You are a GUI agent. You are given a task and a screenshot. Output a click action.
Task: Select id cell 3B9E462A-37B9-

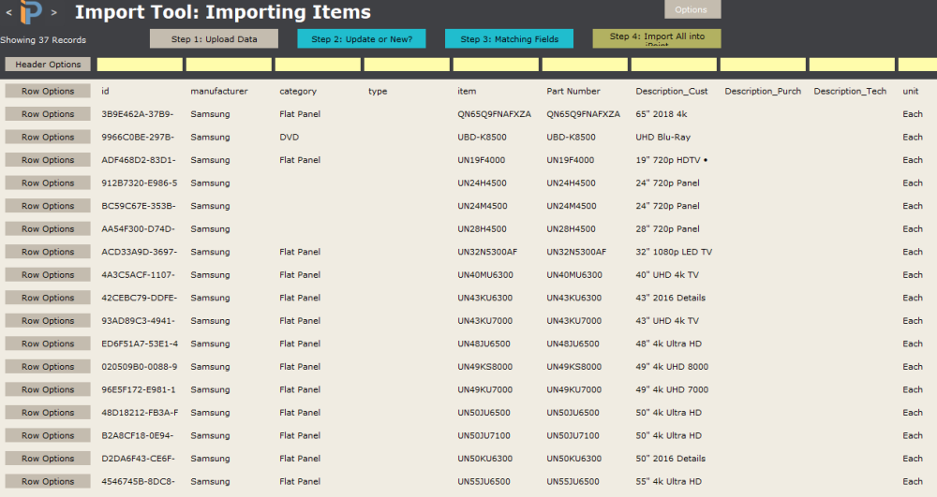[x=138, y=114]
